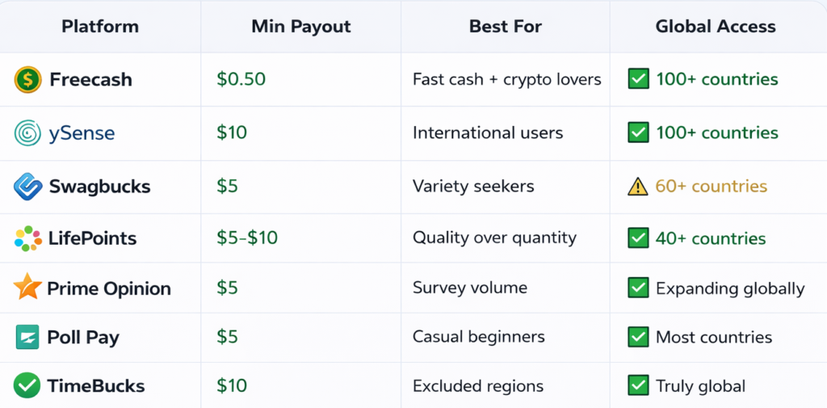
Task: Click the TimeBucks green checkmark icon
Action: click(27, 385)
